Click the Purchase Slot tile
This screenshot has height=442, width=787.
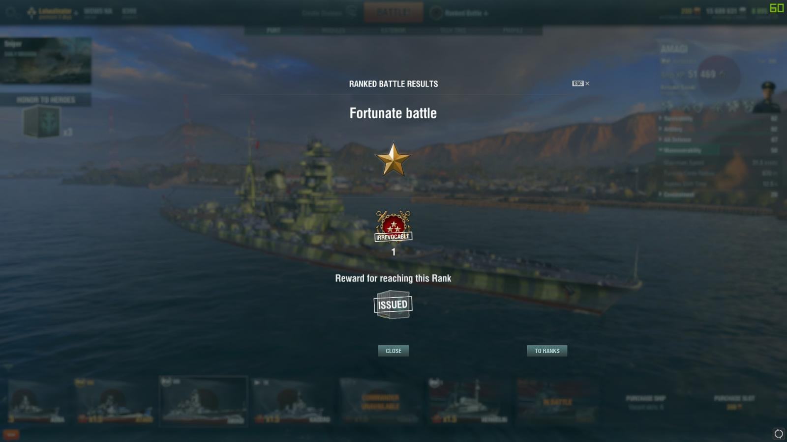pos(734,402)
